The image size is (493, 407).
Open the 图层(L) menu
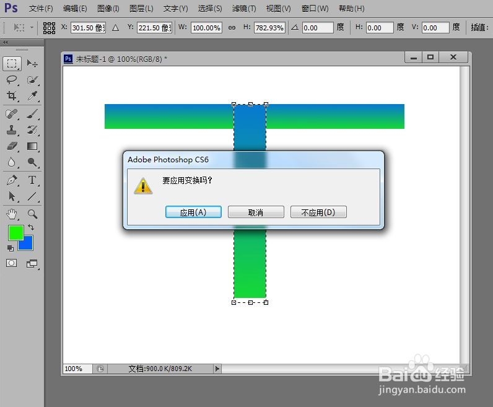click(x=141, y=9)
